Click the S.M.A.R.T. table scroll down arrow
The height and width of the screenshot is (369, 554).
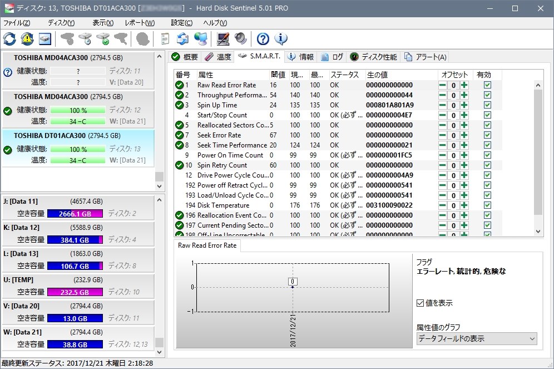click(538, 232)
